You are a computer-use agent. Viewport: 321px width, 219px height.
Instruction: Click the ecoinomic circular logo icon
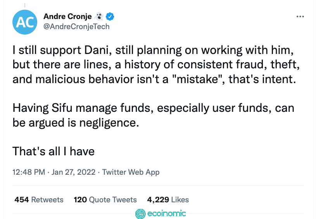pos(140,214)
